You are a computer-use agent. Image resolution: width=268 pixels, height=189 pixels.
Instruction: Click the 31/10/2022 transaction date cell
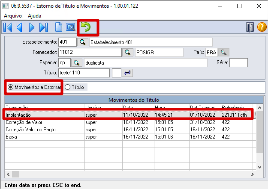coord(205,122)
